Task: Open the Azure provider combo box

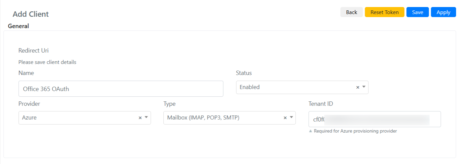Action: (84, 118)
